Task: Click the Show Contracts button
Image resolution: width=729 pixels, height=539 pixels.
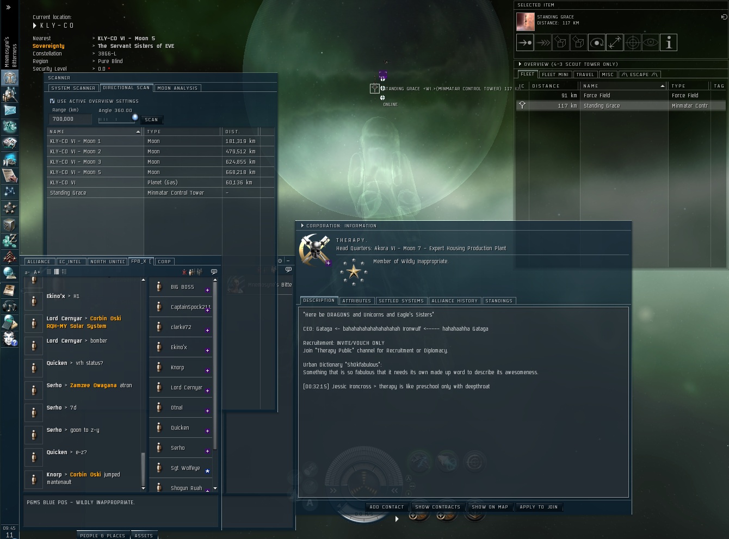Action: click(438, 507)
